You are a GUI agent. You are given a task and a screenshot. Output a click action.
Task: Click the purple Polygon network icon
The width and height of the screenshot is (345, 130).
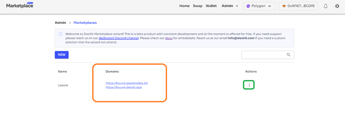(x=248, y=6)
